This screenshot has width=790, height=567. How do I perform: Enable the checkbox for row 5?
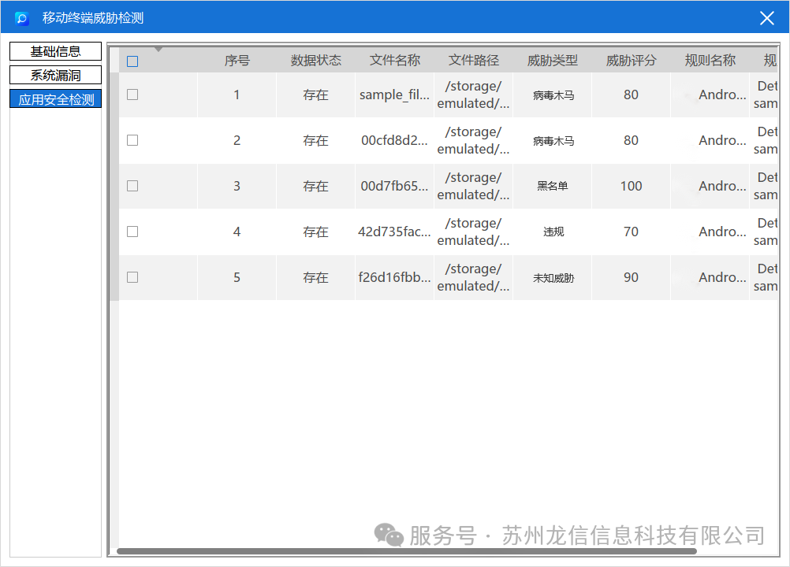coord(132,277)
